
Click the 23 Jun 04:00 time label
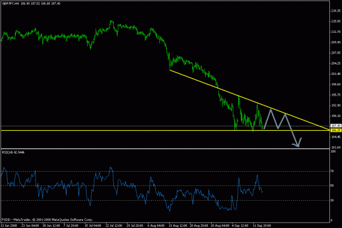[30, 225]
